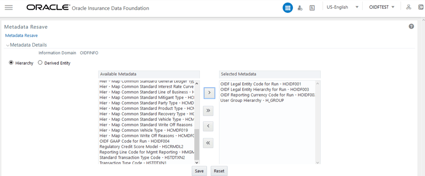Click Selected Metadata scrollbar down arrow

tap(318, 163)
